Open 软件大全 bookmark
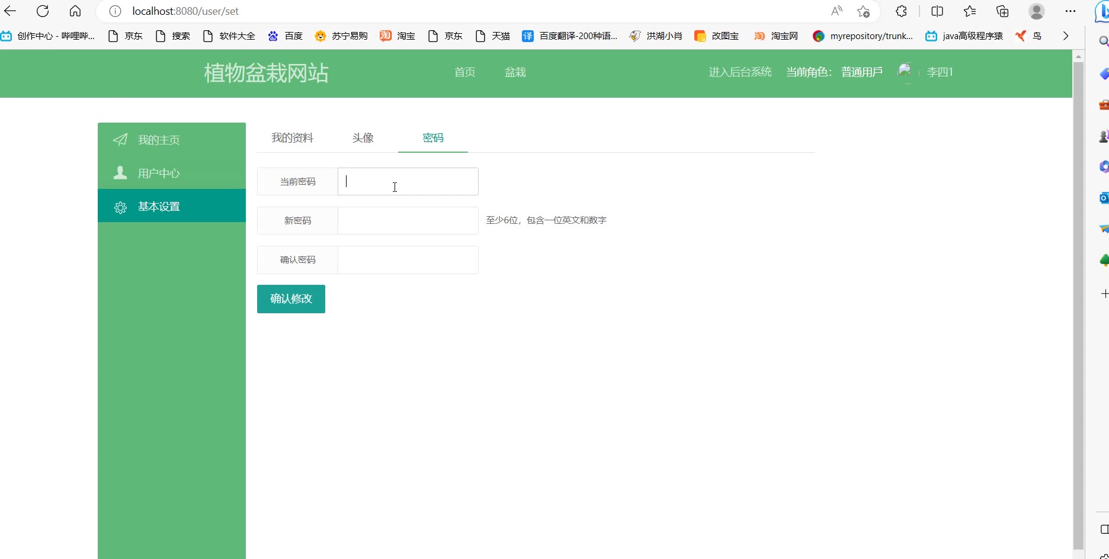Viewport: 1109px width, 559px height. pos(229,36)
